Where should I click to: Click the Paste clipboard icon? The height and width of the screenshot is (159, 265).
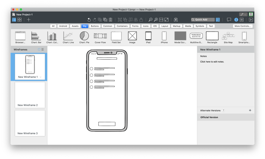click(x=110, y=20)
